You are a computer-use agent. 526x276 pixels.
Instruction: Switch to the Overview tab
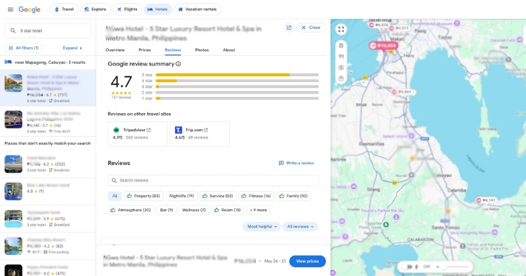coord(115,50)
